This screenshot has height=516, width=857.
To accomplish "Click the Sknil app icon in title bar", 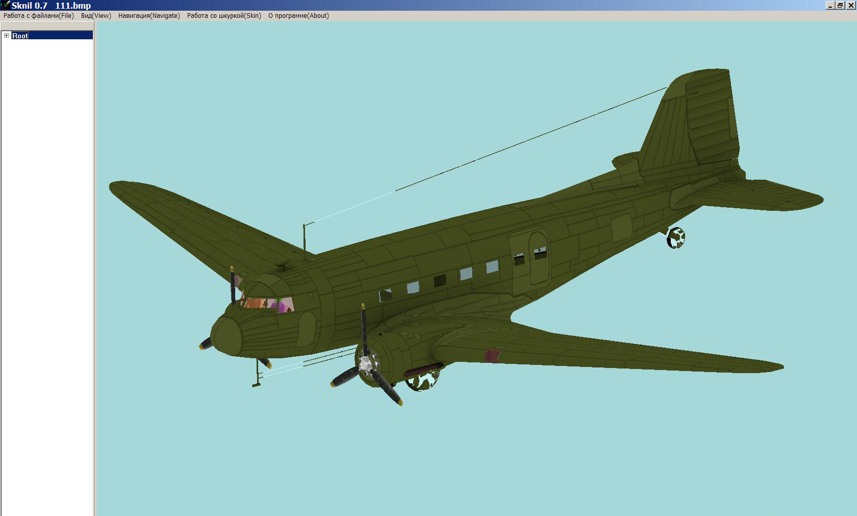I will coord(6,5).
